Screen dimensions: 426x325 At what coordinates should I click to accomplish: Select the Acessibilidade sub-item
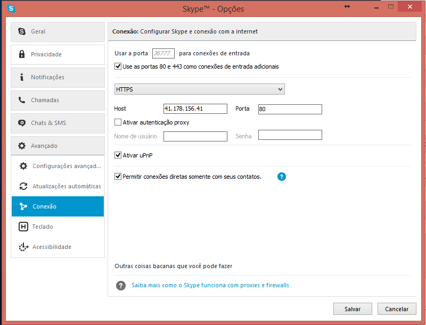pyautogui.click(x=58, y=247)
